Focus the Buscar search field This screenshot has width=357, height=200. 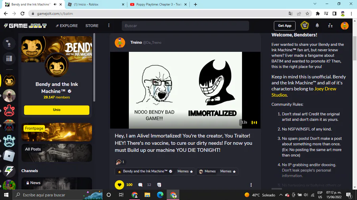coord(185,26)
